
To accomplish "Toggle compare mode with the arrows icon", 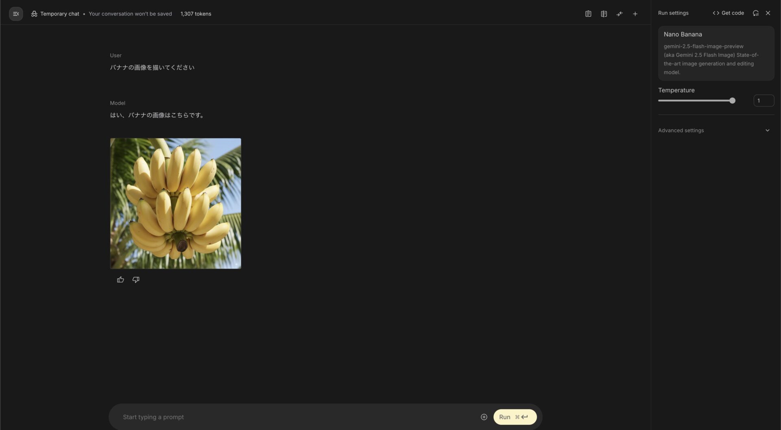I will point(620,13).
